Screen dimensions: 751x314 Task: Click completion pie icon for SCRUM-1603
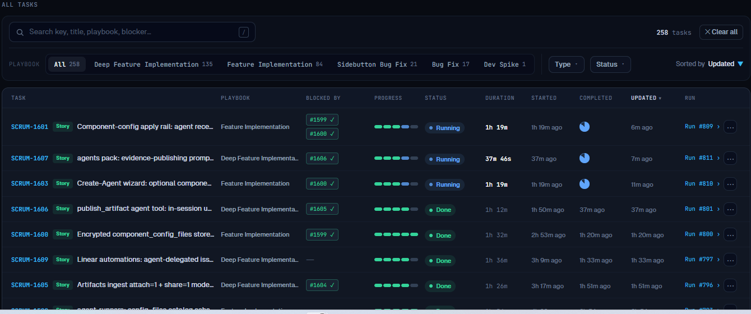tap(585, 184)
